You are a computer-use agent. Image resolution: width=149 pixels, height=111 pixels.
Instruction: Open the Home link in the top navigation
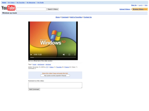(x=4, y=2)
